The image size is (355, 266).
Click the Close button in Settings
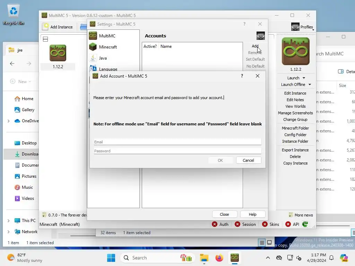224,214
